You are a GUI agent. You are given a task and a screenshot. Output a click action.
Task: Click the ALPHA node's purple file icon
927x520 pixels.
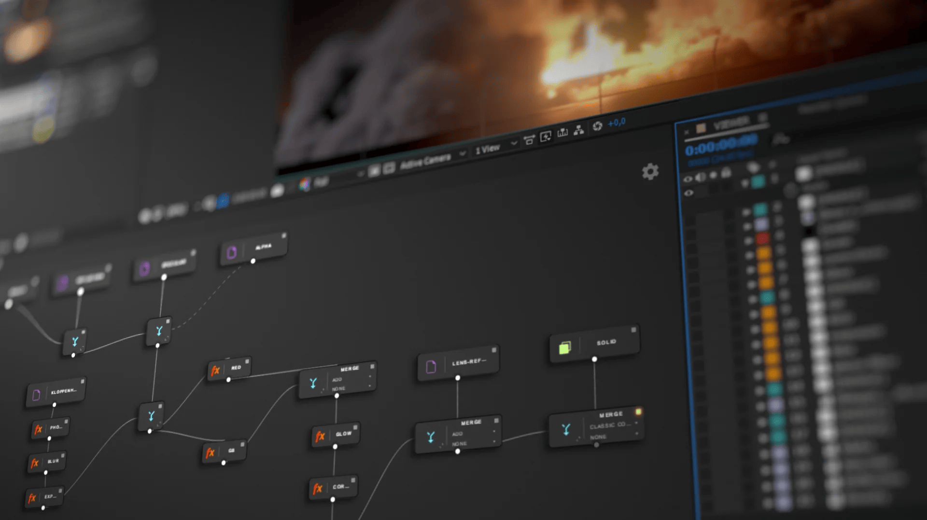(232, 252)
